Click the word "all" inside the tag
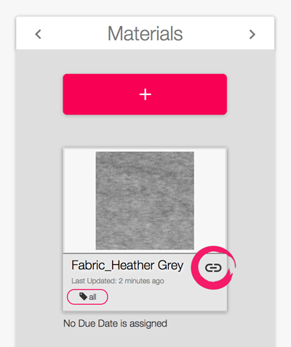This screenshot has height=347, width=291. pyautogui.click(x=92, y=297)
